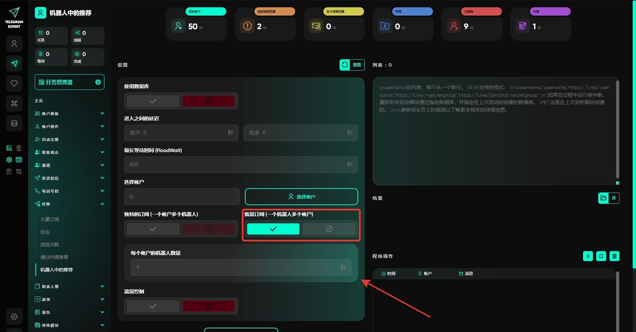Image resolution: width=636 pixels, height=332 pixels.
Task: Open the results folder icon next to 结果
Action: [604, 198]
